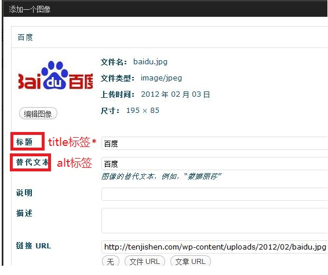This screenshot has height=275, width=328.
Task: Click the 说明 caption input field
Action: click(x=214, y=195)
